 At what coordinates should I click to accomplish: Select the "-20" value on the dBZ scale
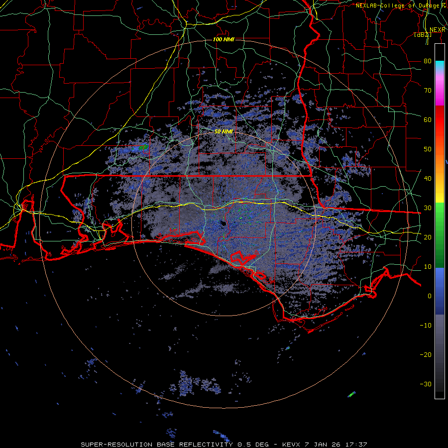(x=426, y=354)
